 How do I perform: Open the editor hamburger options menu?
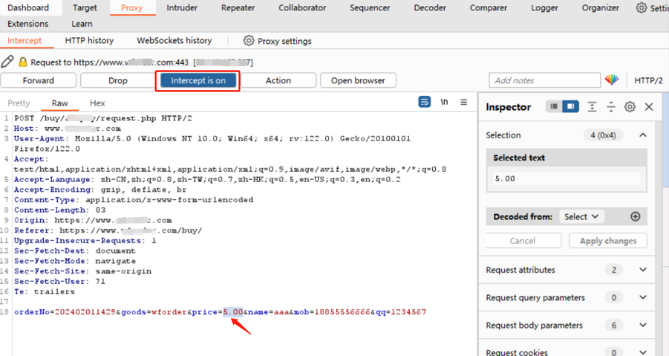click(464, 102)
